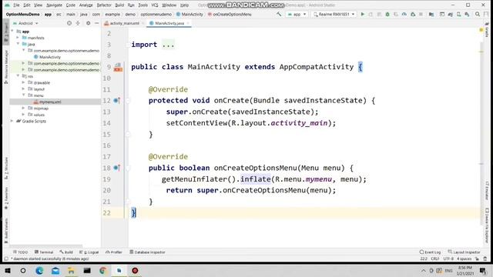The image size is (493, 277).
Task: Select mymenu.xml in project tree
Action: (50, 102)
